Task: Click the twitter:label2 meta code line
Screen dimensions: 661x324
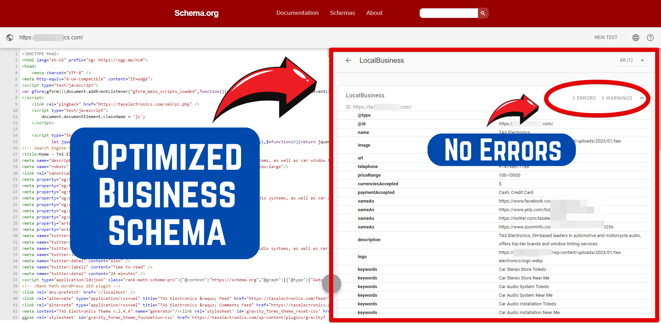Action: click(87, 267)
